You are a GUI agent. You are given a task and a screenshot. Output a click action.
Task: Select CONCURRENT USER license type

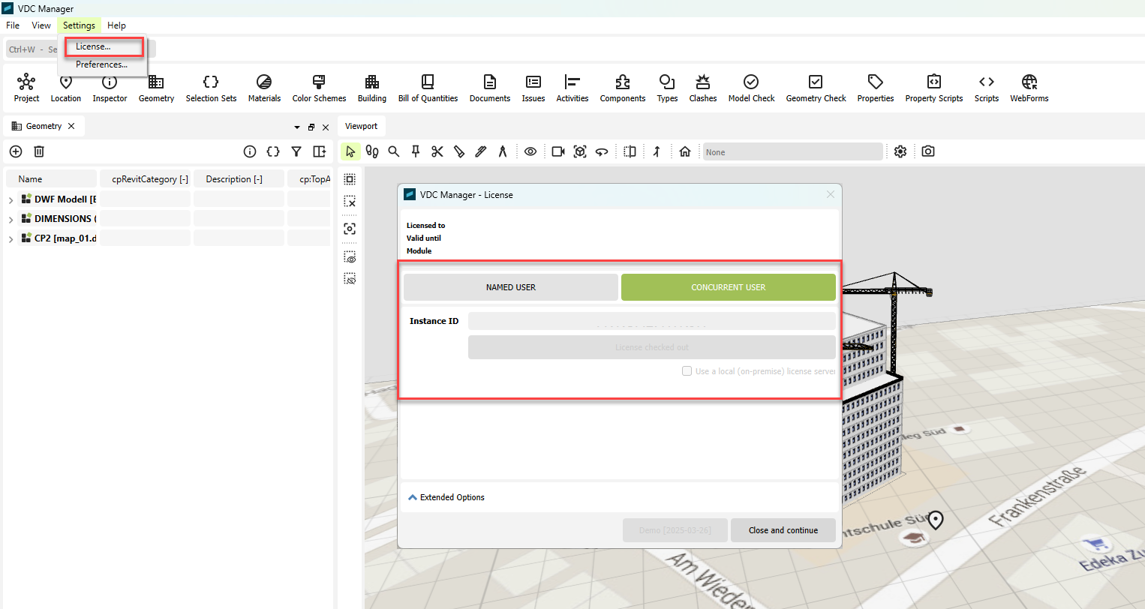pyautogui.click(x=728, y=287)
